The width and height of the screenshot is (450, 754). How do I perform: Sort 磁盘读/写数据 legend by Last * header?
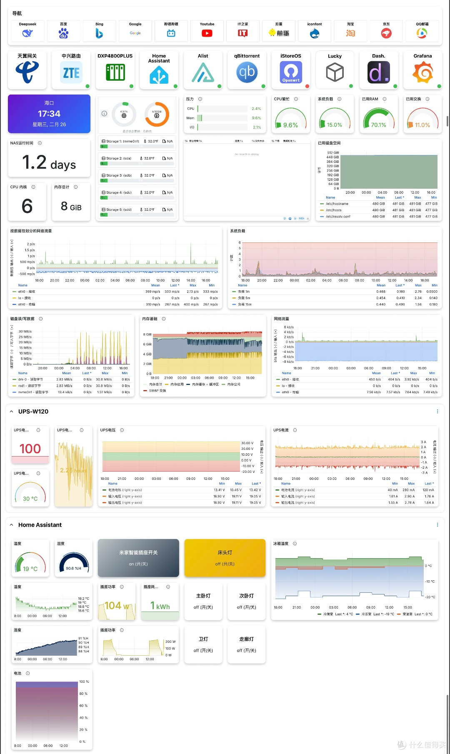point(87,373)
